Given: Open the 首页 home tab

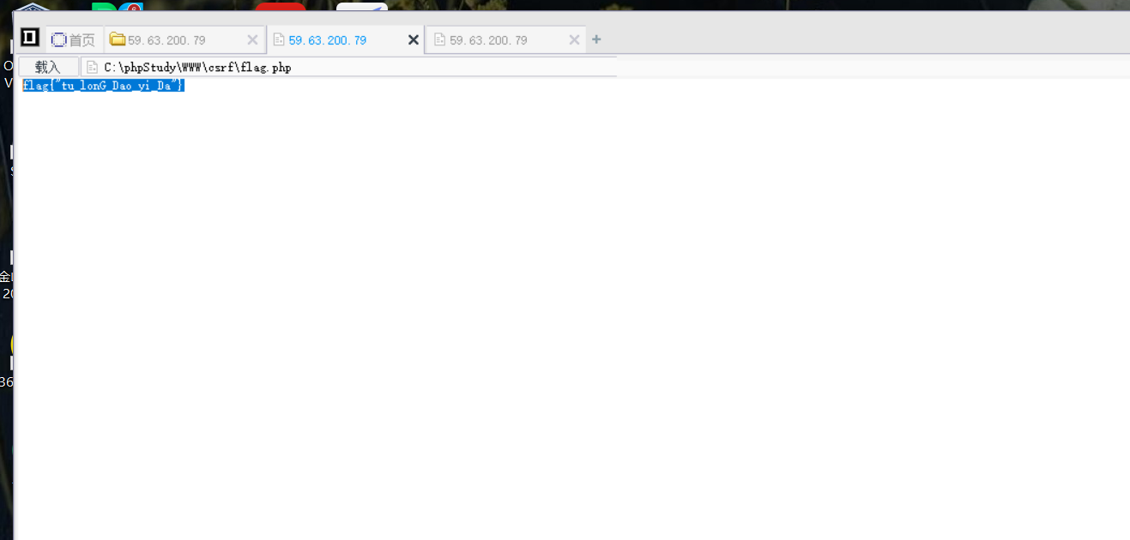Looking at the screenshot, I should [x=73, y=39].
